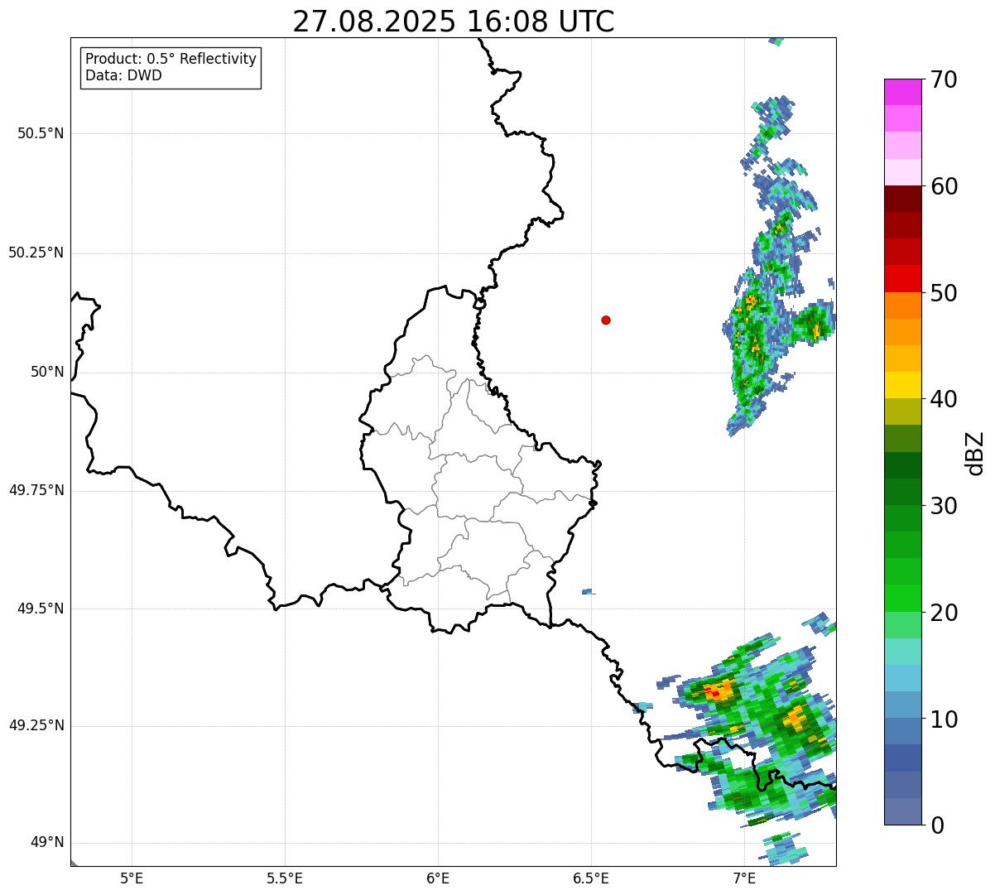Click the colorbar tick label "70"
This screenshot has height=895, width=995.
tap(944, 79)
